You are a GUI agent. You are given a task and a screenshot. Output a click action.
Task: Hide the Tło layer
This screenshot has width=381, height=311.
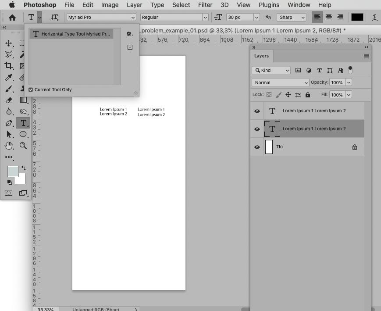(x=256, y=147)
